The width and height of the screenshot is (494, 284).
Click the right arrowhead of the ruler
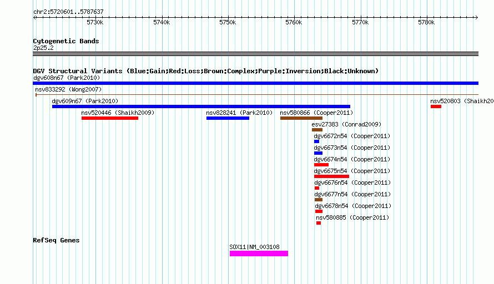pyautogui.click(x=476, y=18)
